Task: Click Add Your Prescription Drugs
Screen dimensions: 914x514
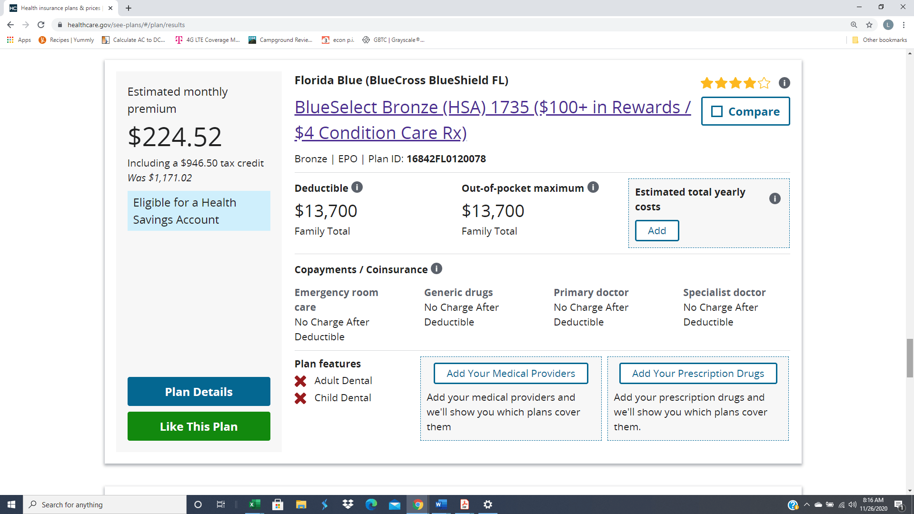Action: (698, 374)
